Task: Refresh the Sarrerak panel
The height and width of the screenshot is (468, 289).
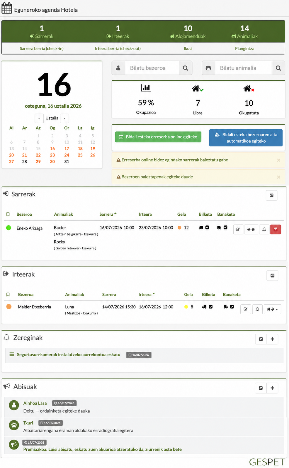Action: 271,195
